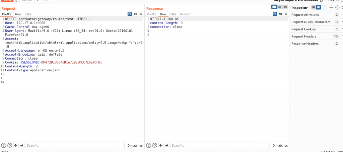Click the DELETE /actuator/gateway/routes/test request line
This screenshot has height=152, width=343.
point(48,19)
